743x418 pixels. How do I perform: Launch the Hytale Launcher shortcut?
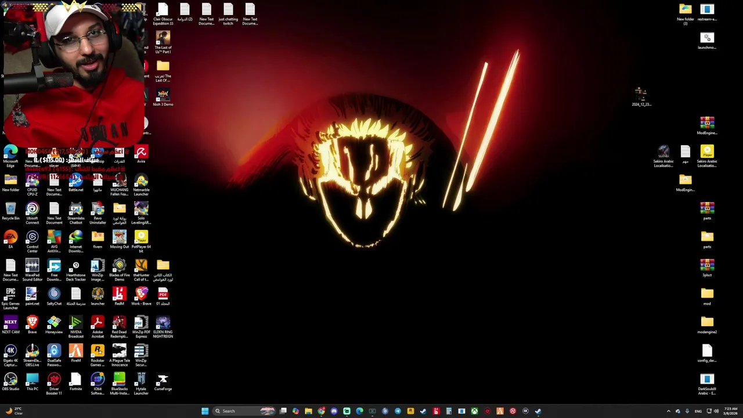[x=141, y=384]
